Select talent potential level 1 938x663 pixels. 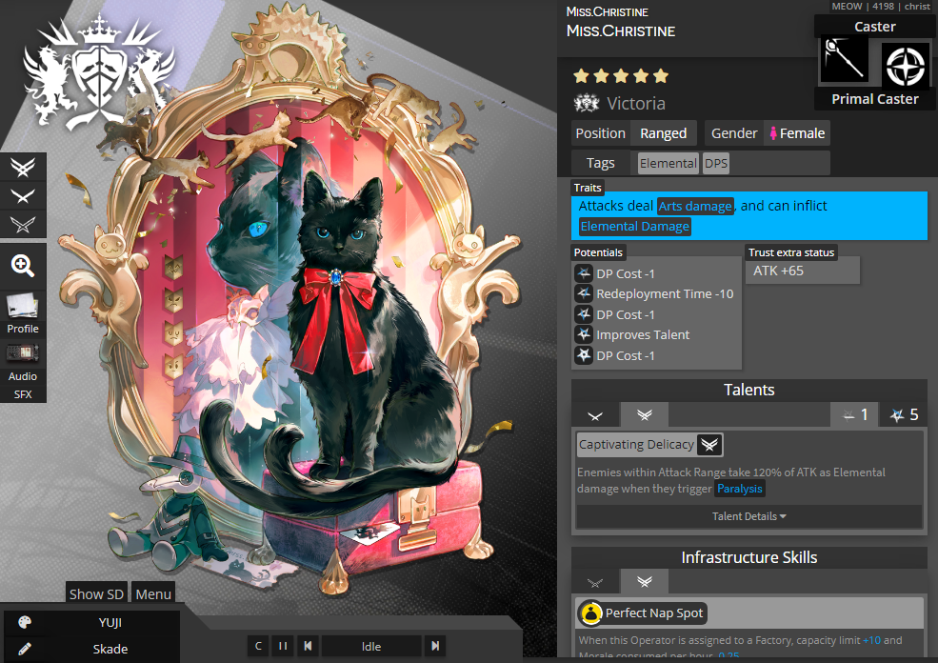point(854,414)
